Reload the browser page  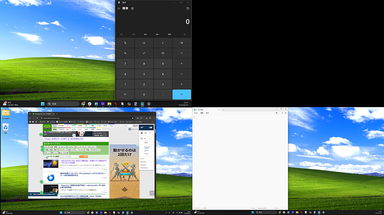(x=37, y=118)
